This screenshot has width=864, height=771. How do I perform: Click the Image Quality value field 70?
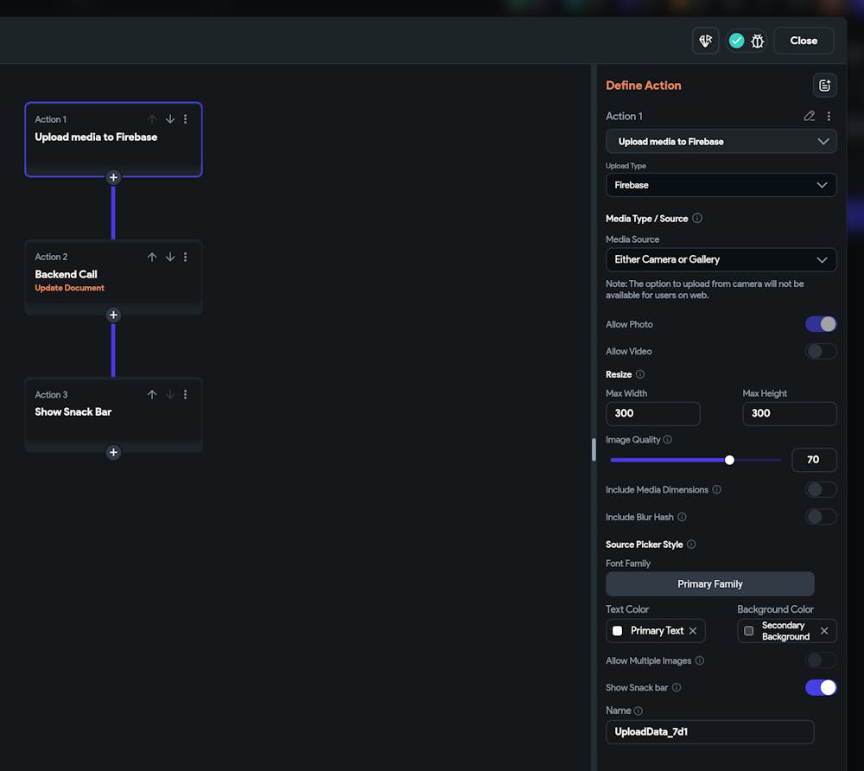[814, 460]
